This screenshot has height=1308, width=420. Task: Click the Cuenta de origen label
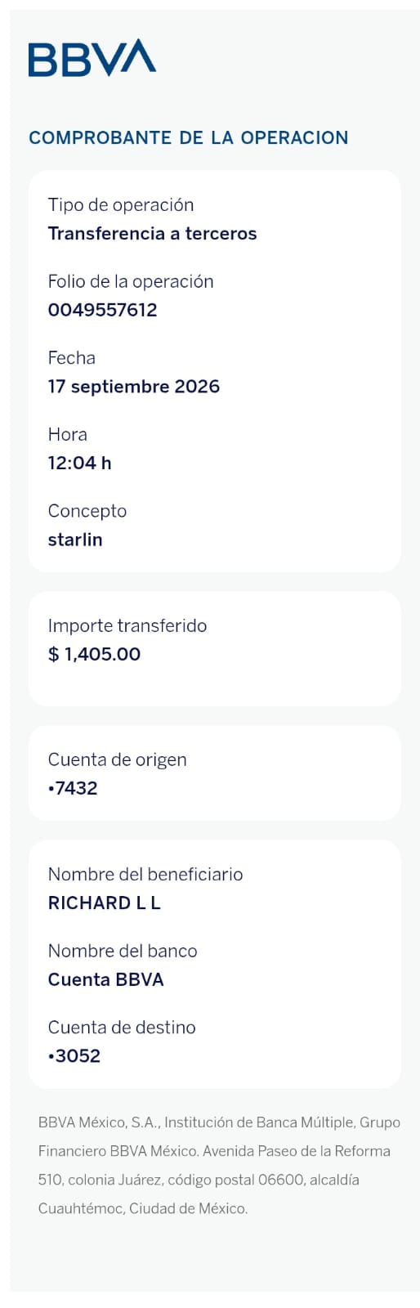(117, 759)
